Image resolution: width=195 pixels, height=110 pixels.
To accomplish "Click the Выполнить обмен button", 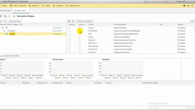I will pyautogui.click(x=15, y=21).
